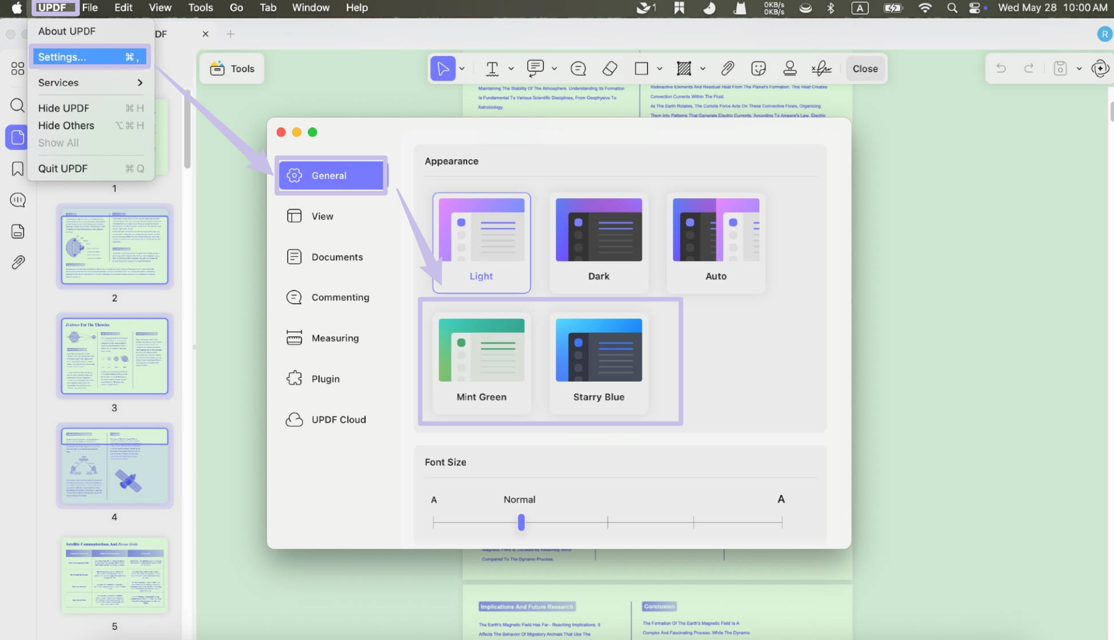1114x640 pixels.
Task: Open the thumbnails grid sidebar icon
Action: (x=18, y=69)
